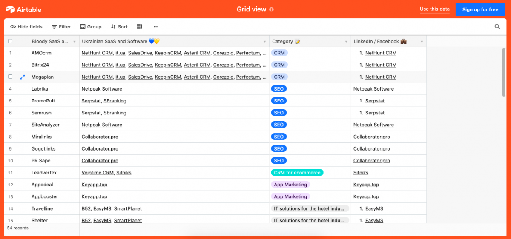Click hotel industry tag in Travelline row
The image size is (511, 239).
coord(310,208)
